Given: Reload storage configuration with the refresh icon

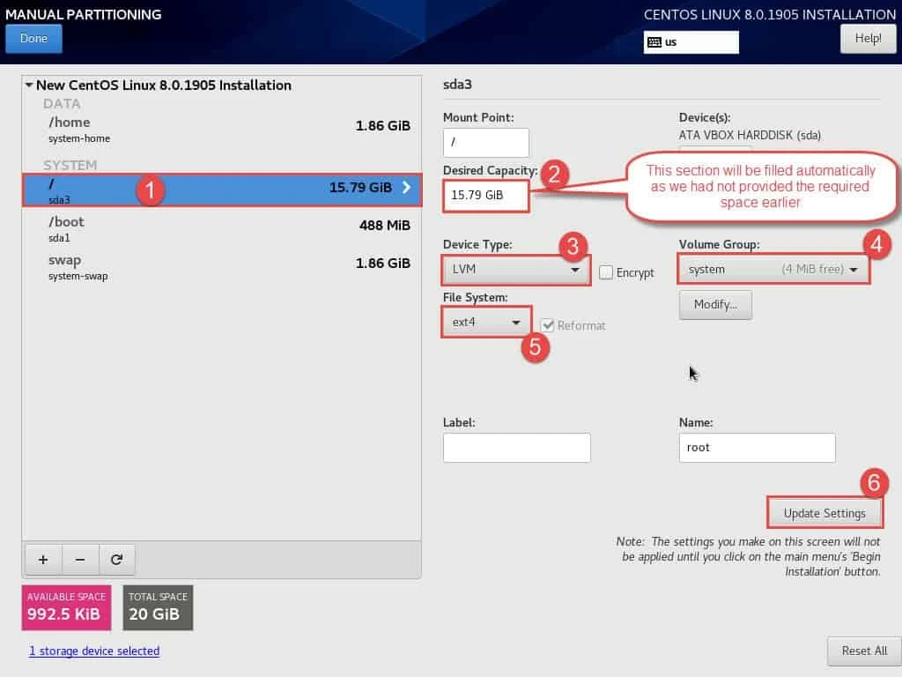Looking at the screenshot, I should (118, 559).
